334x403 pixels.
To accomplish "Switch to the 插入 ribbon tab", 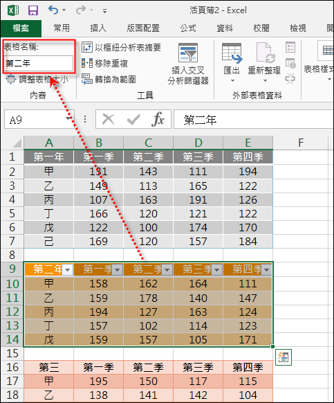I will (x=98, y=28).
